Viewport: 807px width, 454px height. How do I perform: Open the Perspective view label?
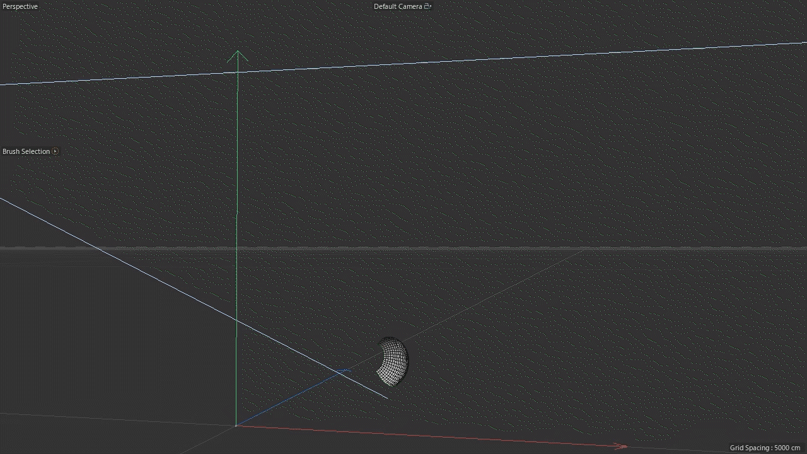click(20, 6)
